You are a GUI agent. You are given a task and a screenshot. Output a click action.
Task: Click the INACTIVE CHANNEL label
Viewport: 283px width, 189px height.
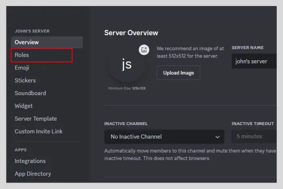click(126, 124)
